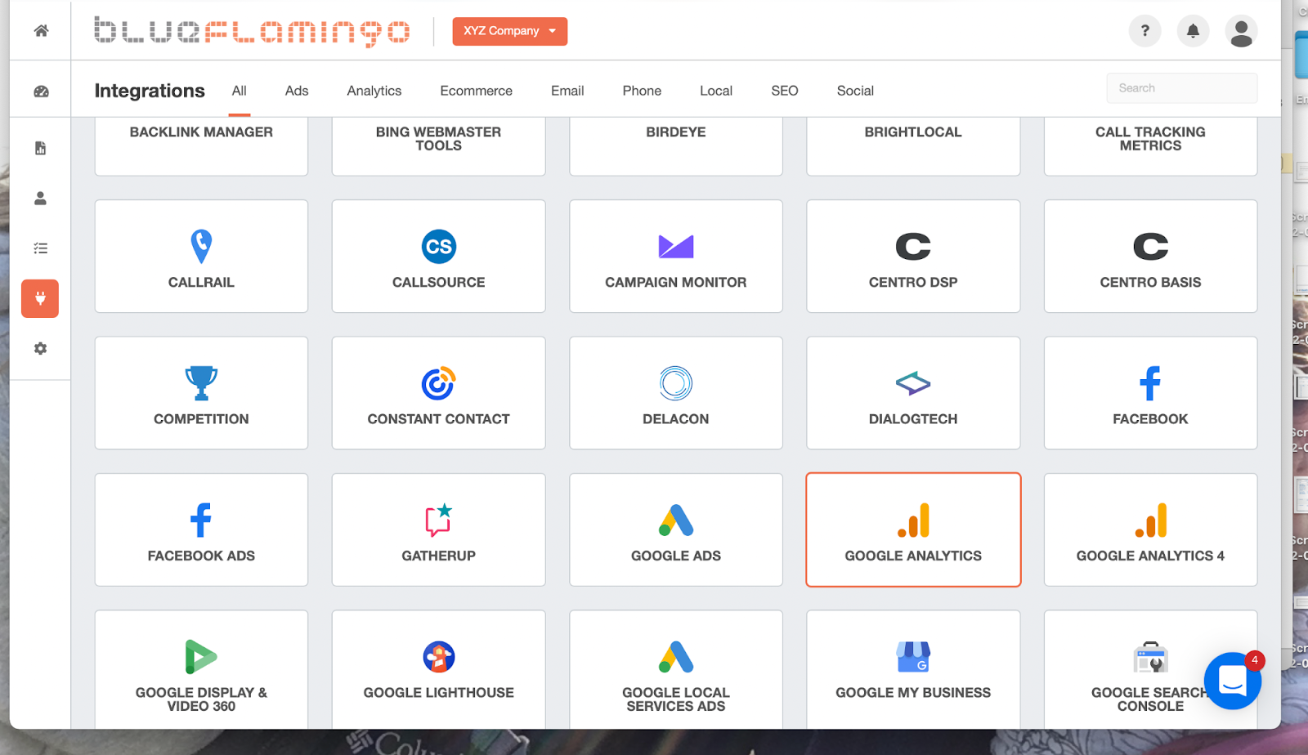1308x755 pixels.
Task: Click the Constant Contact logo icon
Action: point(439,383)
